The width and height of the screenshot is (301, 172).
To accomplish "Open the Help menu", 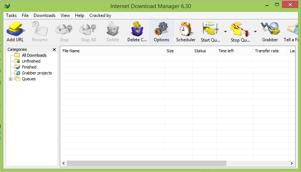I will point(79,15).
